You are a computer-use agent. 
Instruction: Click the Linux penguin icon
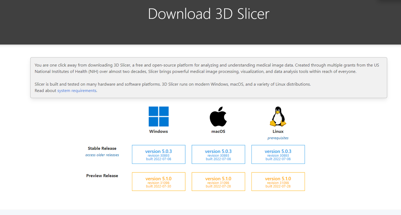pyautogui.click(x=278, y=117)
